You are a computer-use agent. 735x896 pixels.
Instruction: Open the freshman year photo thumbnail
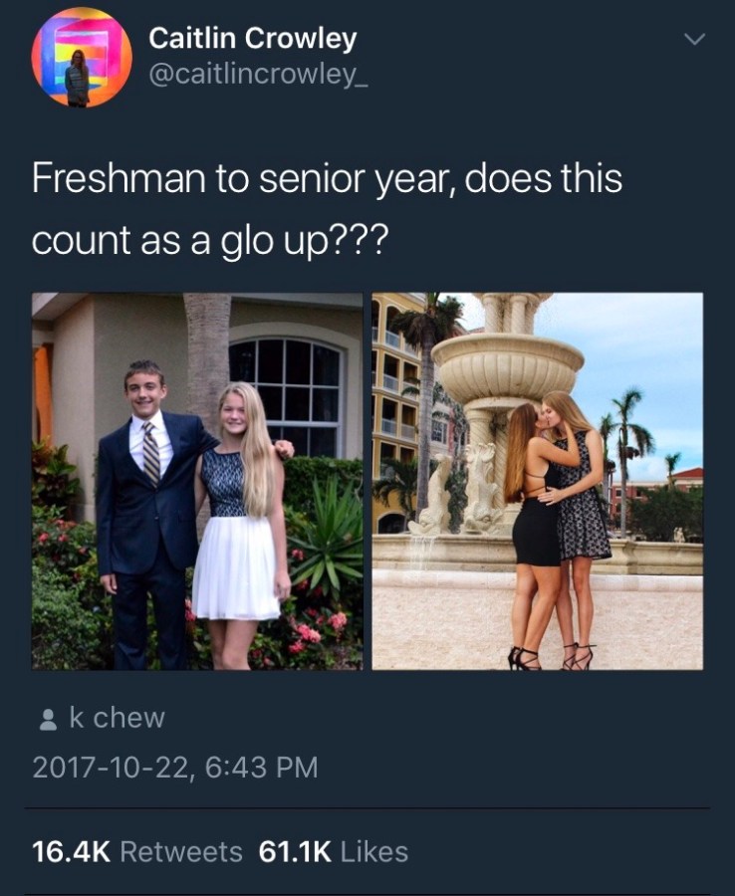(197, 481)
